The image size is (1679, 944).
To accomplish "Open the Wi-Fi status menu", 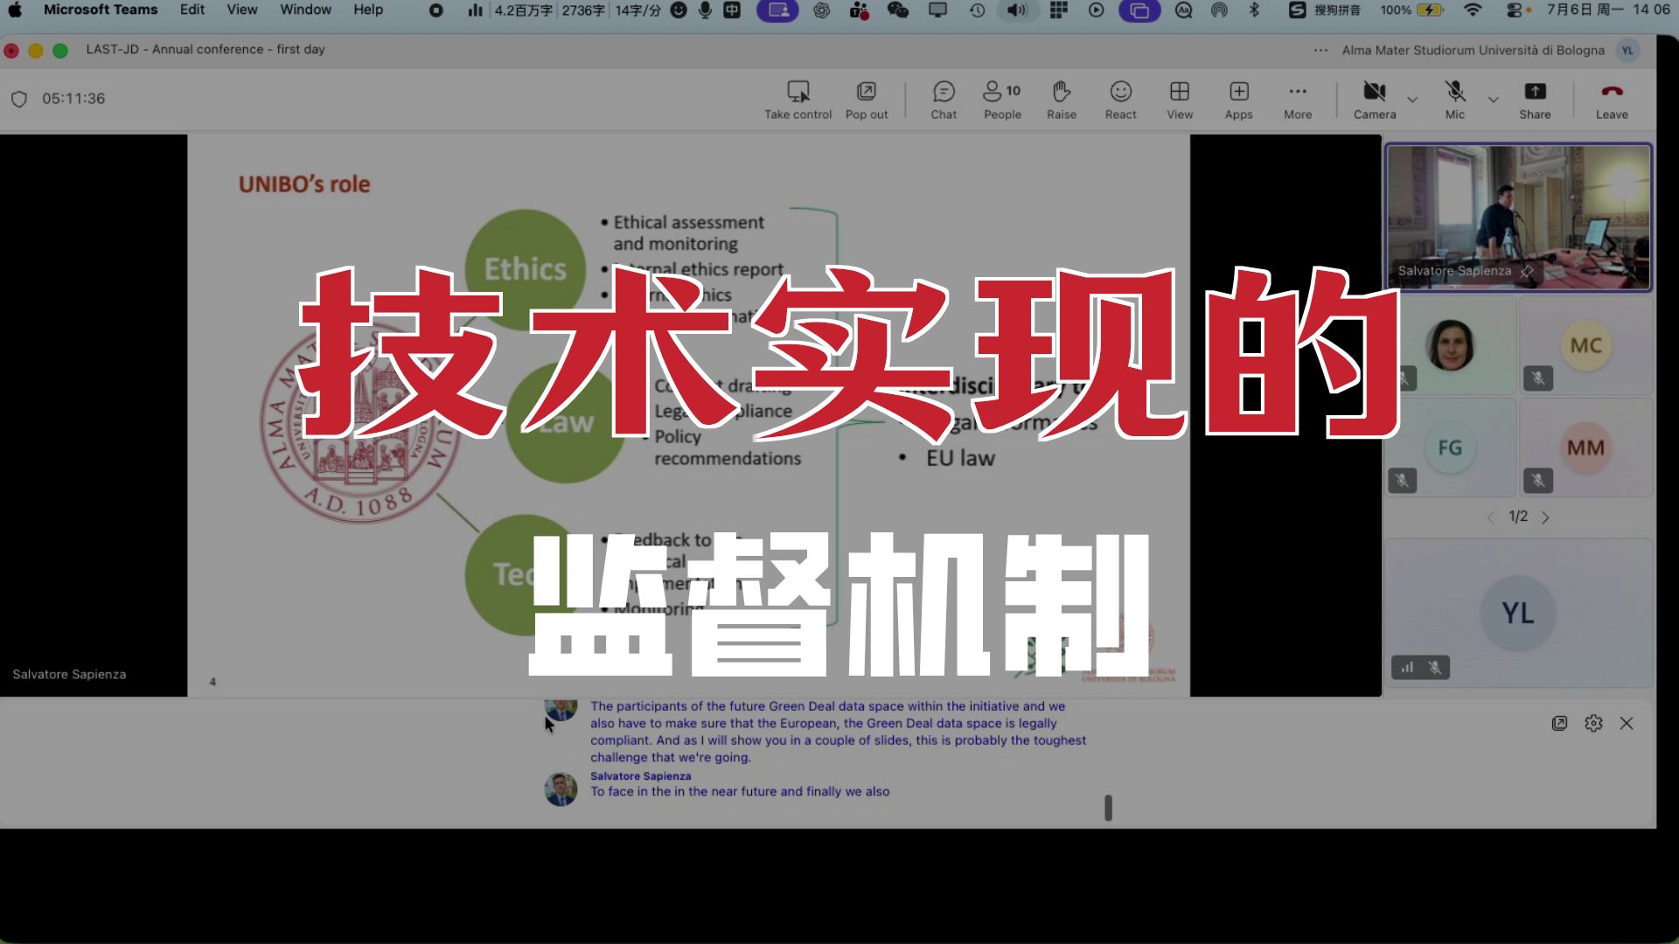I will coord(1473,10).
